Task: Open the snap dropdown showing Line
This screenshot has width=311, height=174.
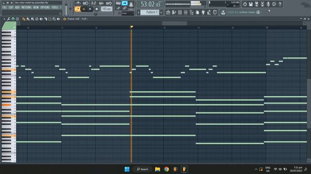Action: [x=127, y=14]
